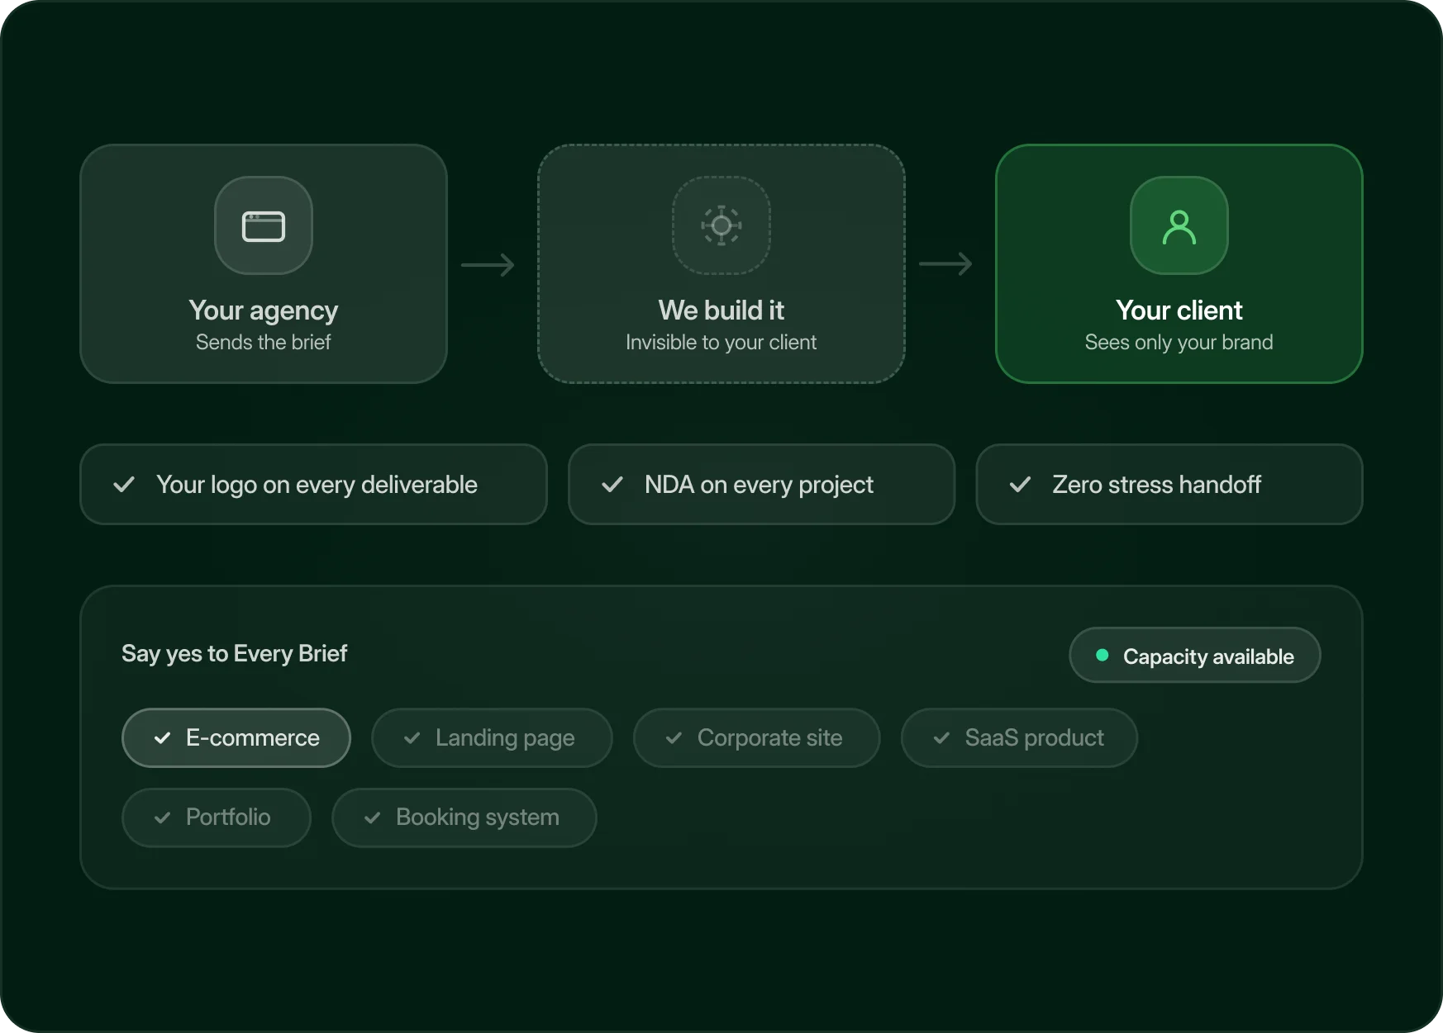
Task: Click the We build it heading
Action: (x=721, y=310)
